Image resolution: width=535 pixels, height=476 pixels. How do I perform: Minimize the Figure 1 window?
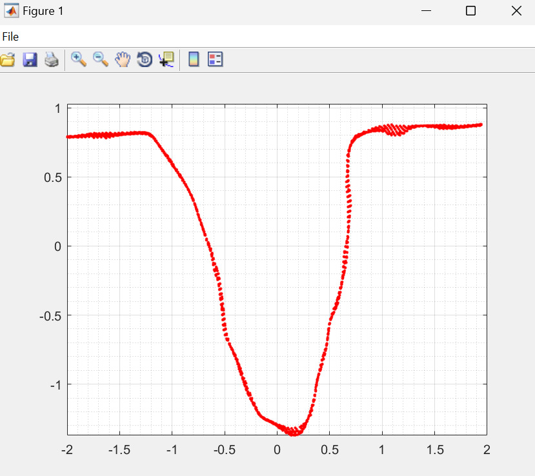(x=425, y=11)
